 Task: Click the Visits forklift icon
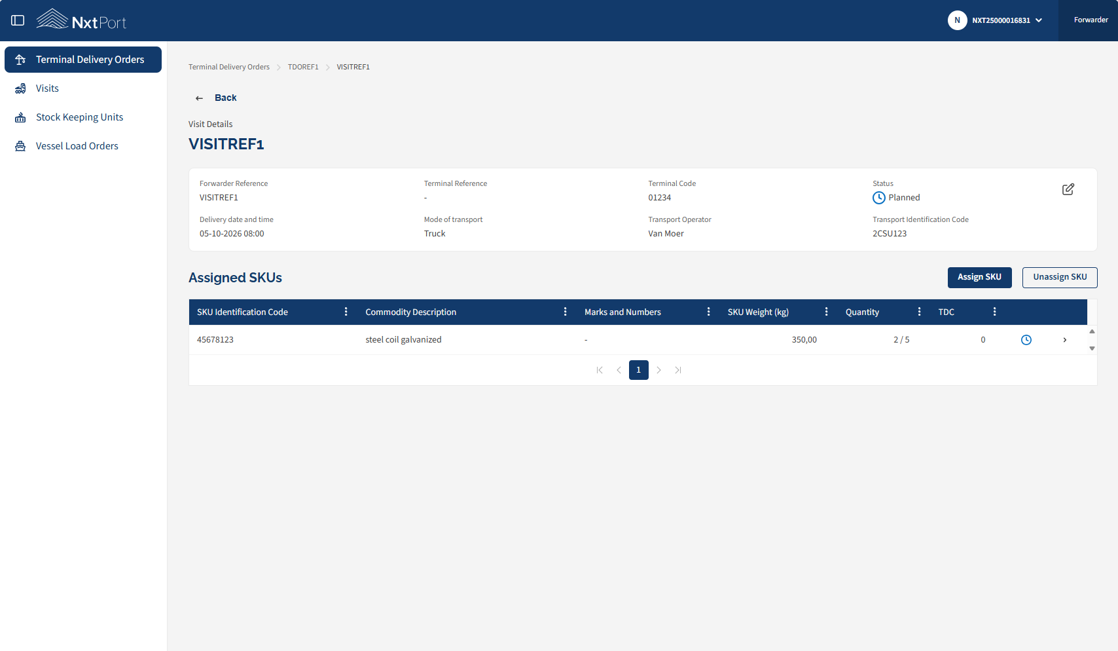tap(20, 88)
